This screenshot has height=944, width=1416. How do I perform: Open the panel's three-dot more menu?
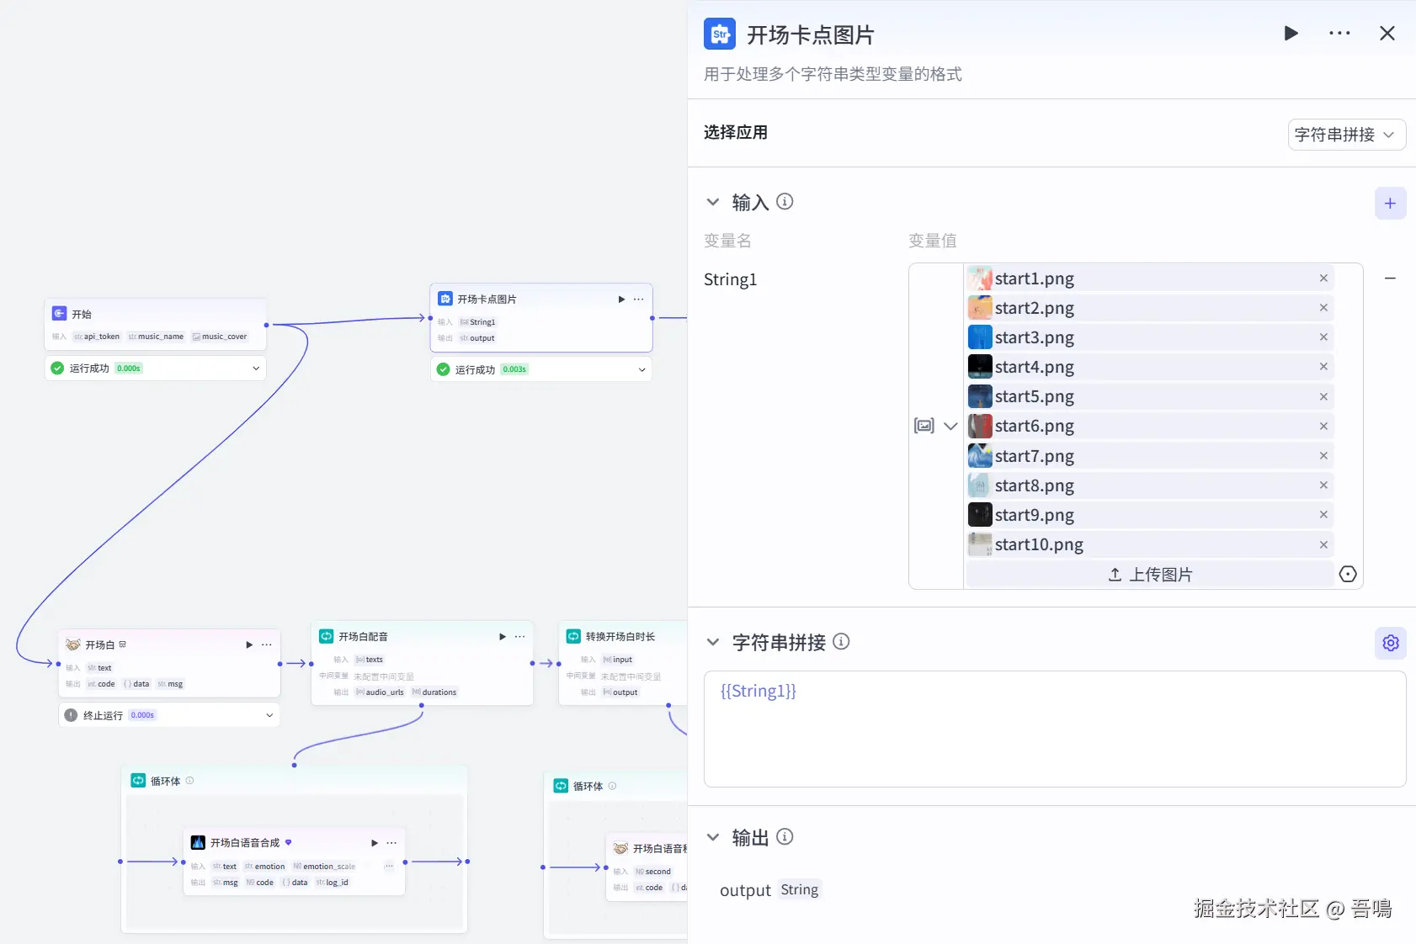[x=1339, y=34]
